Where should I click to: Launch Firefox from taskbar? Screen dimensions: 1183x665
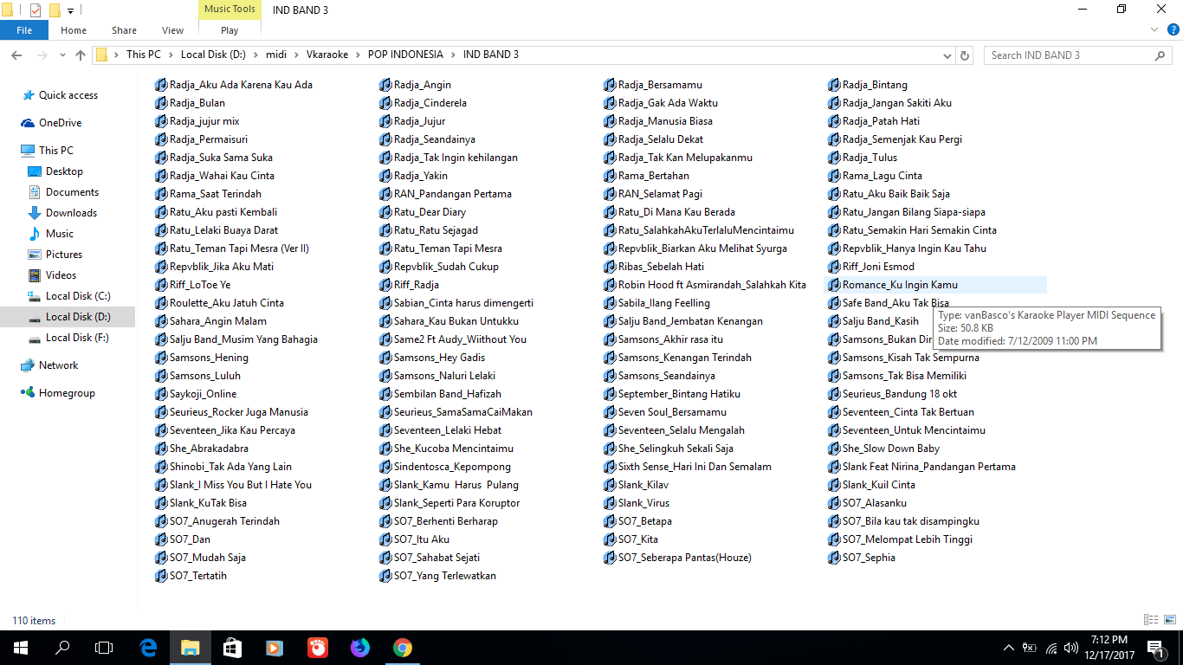[359, 648]
